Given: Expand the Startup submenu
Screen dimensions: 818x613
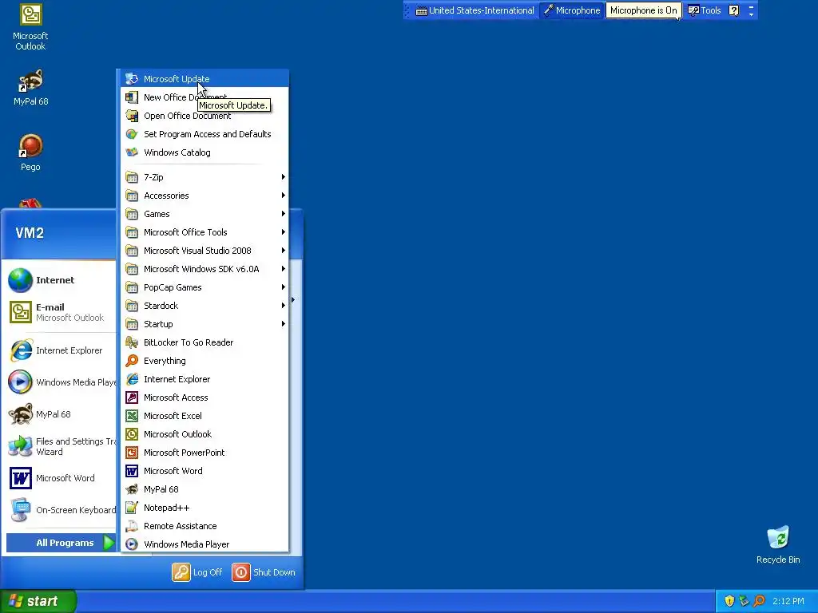Looking at the screenshot, I should 204,324.
